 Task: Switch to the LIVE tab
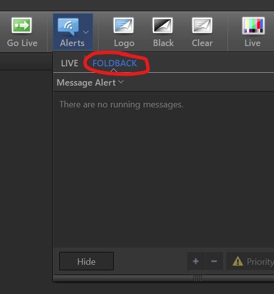70,63
